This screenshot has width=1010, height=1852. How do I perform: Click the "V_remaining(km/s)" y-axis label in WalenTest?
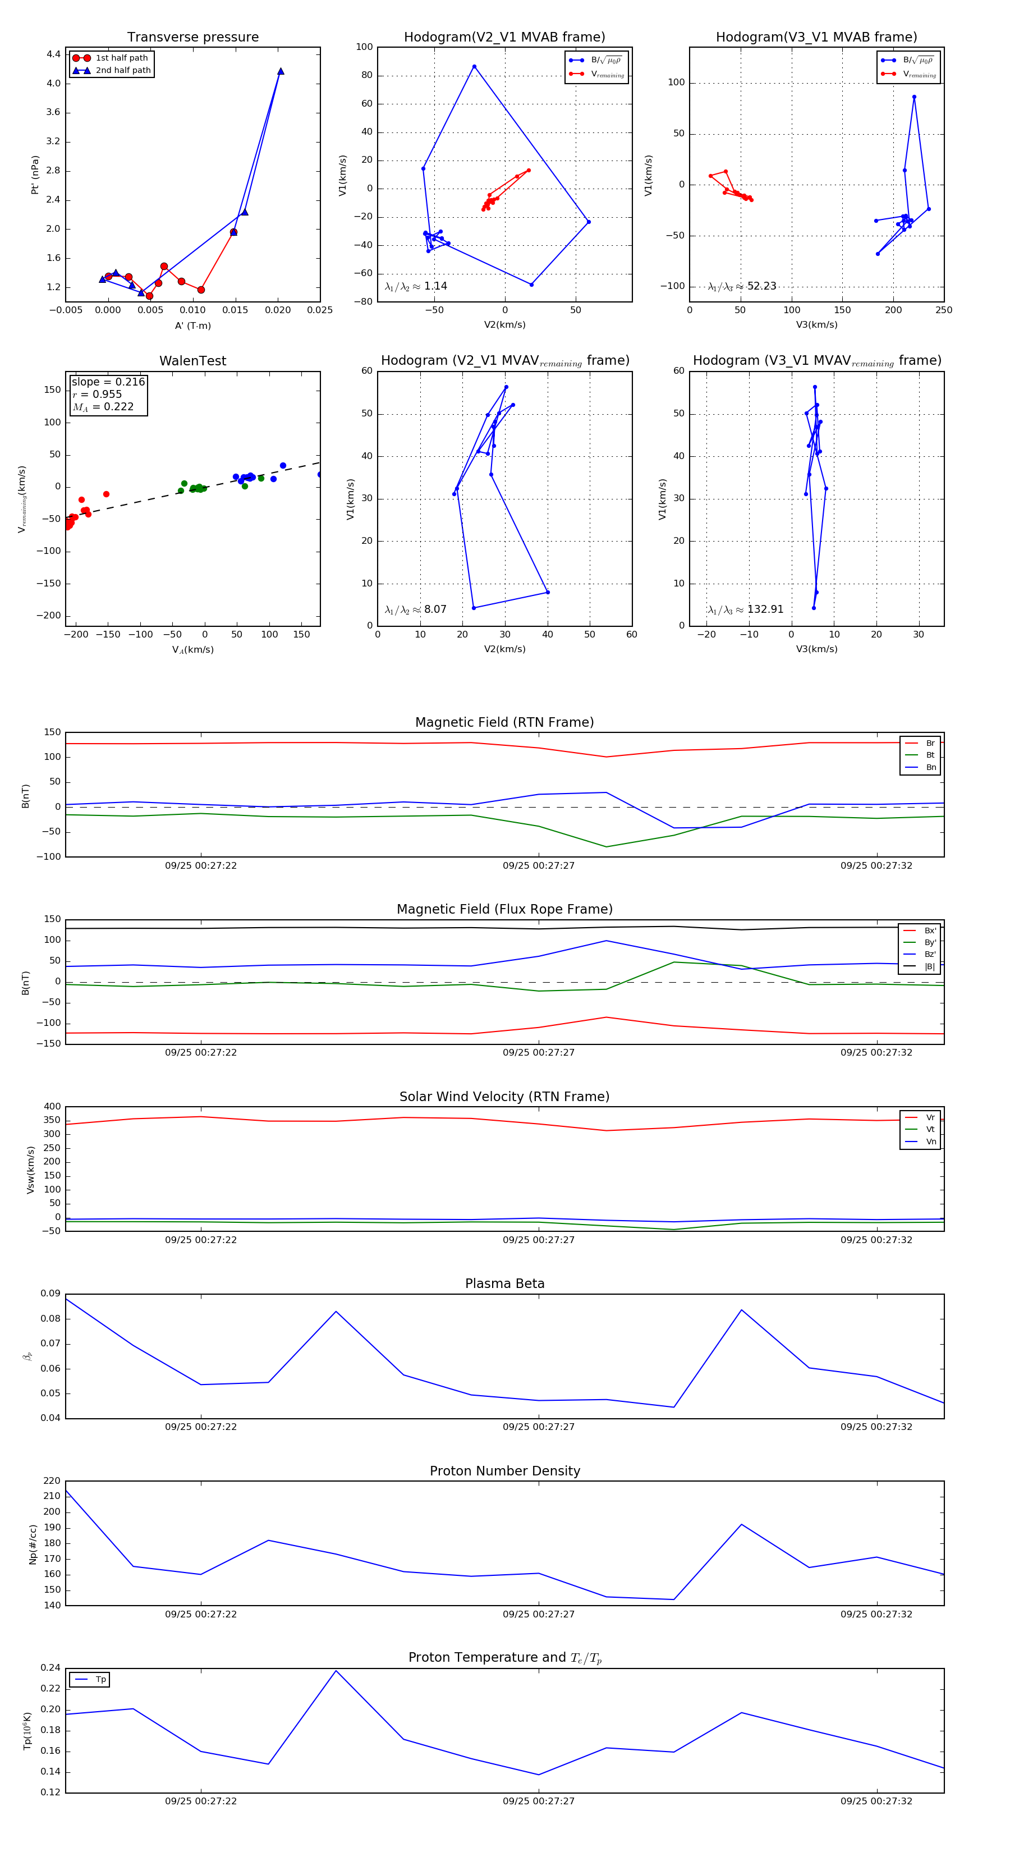click(x=22, y=499)
